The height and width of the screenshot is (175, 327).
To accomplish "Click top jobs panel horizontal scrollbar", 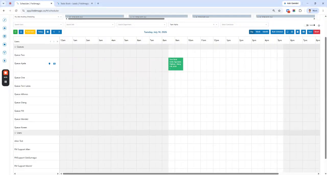I will [116, 19].
